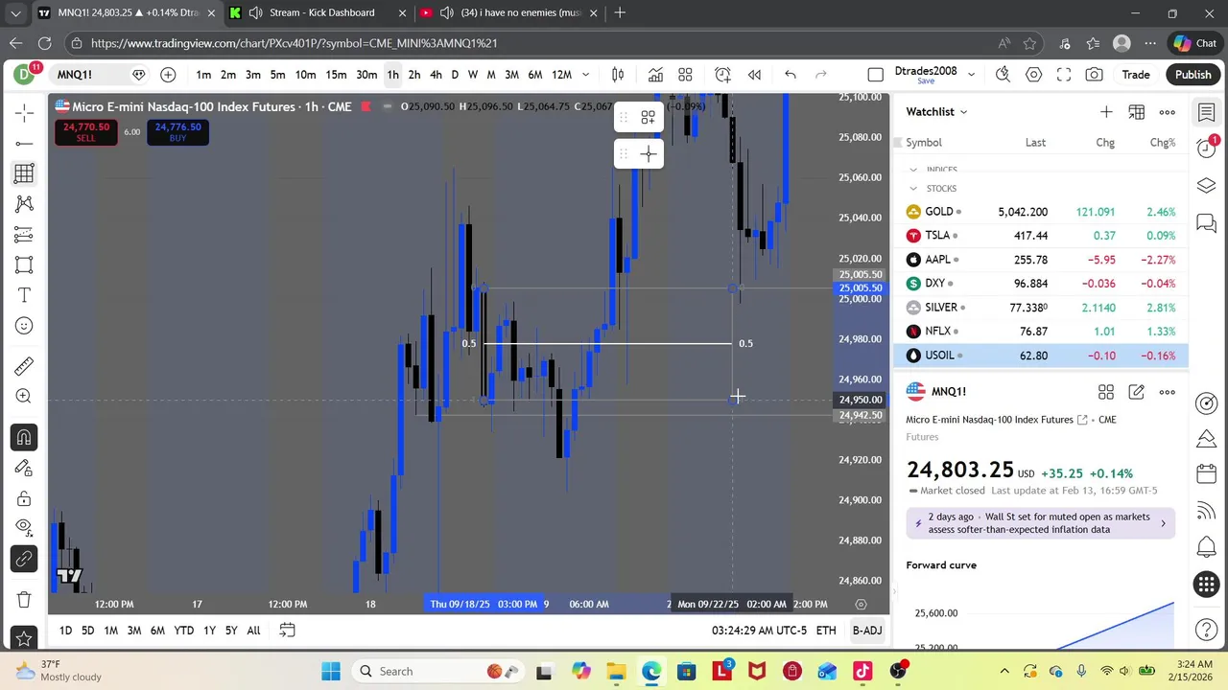Open Microsoft Edge from the taskbar

click(x=651, y=672)
